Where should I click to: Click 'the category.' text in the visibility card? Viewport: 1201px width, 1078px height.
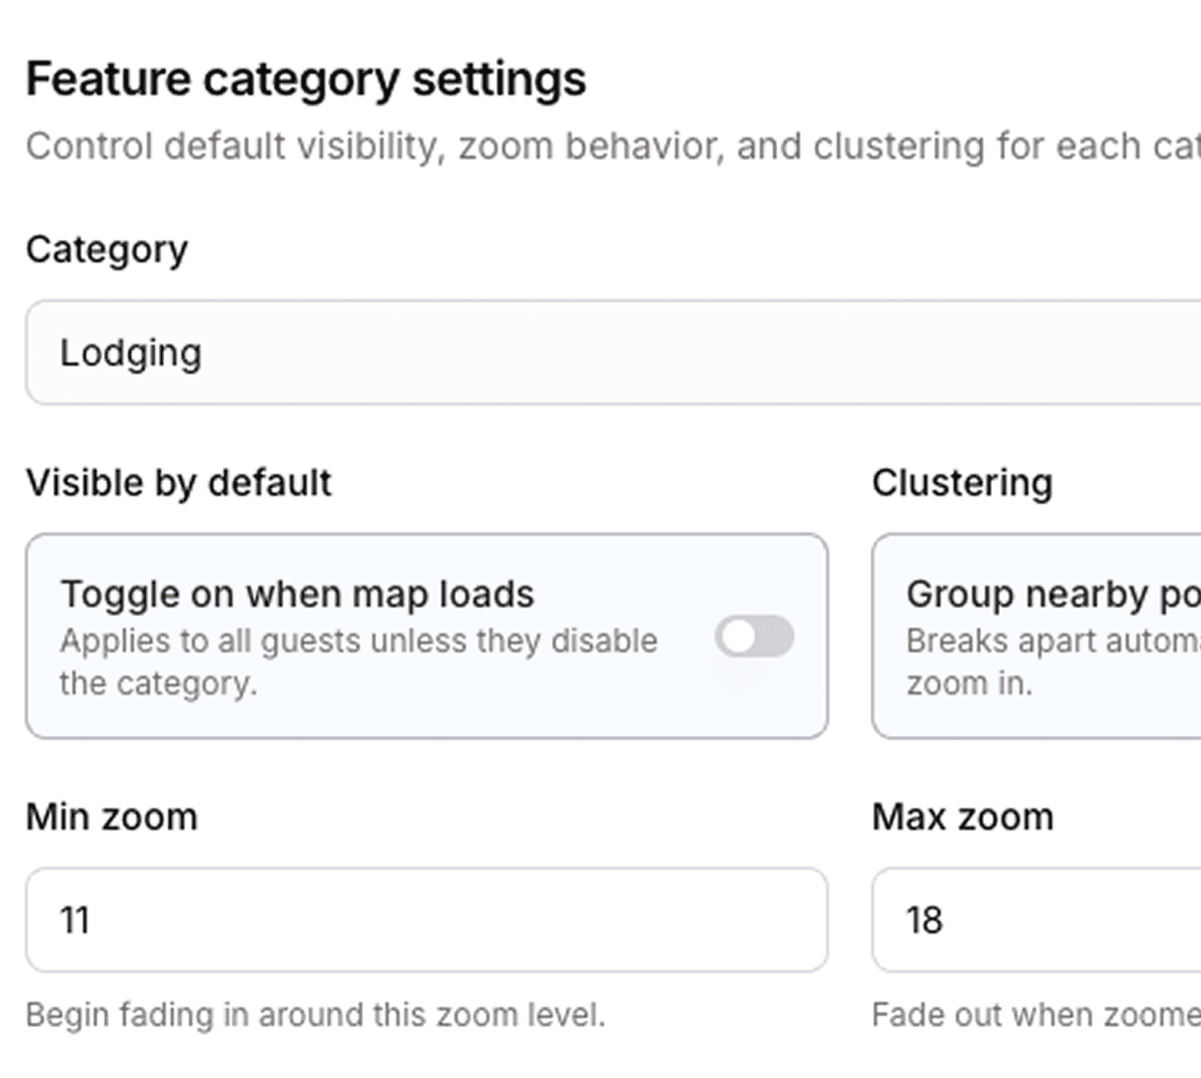(x=158, y=684)
